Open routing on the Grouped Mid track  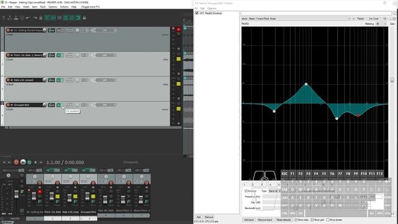click(x=52, y=105)
